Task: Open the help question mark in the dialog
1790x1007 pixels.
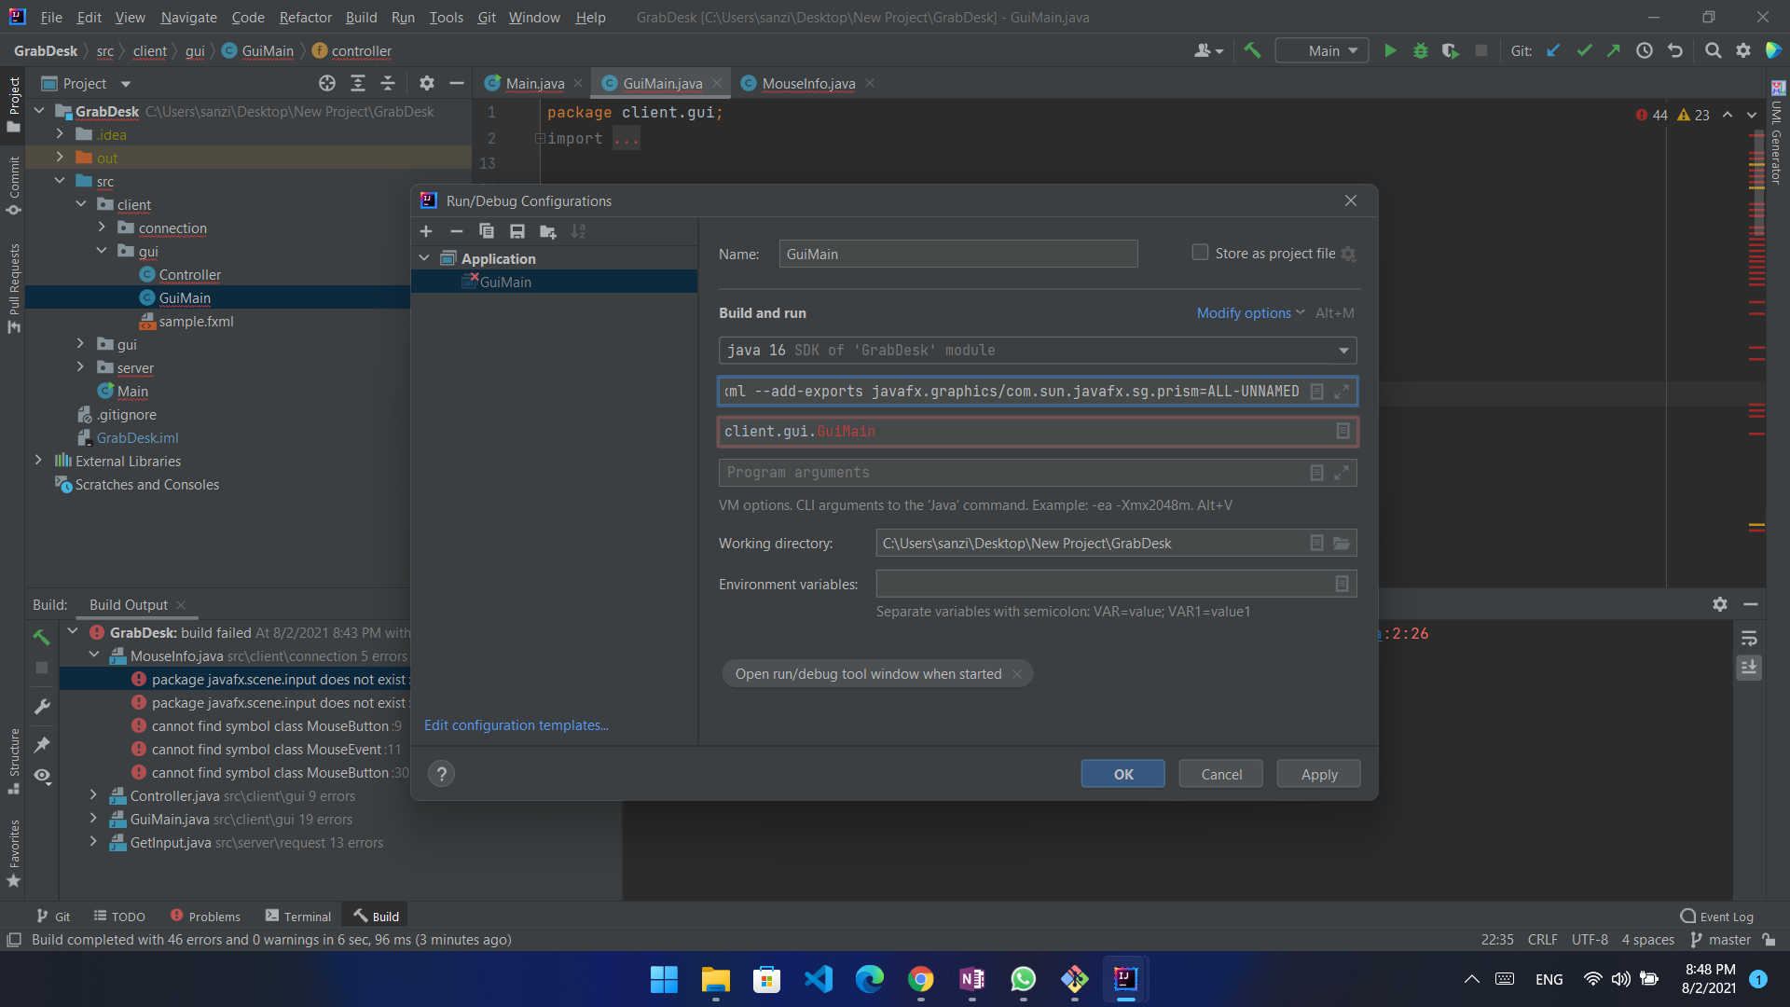Action: coord(442,773)
